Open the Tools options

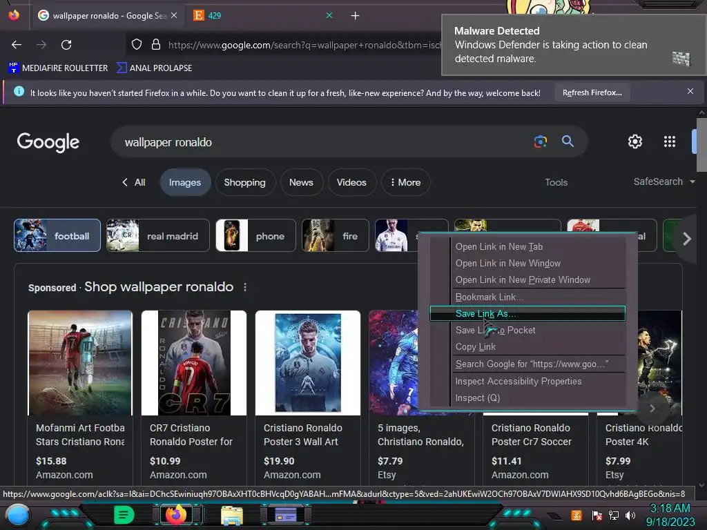[556, 182]
